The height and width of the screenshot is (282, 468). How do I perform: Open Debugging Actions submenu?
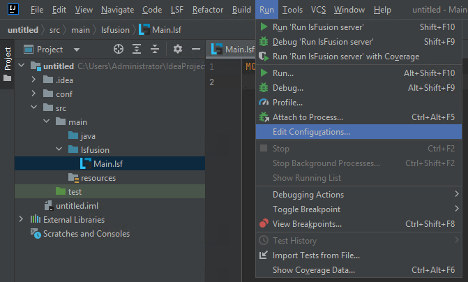point(308,195)
